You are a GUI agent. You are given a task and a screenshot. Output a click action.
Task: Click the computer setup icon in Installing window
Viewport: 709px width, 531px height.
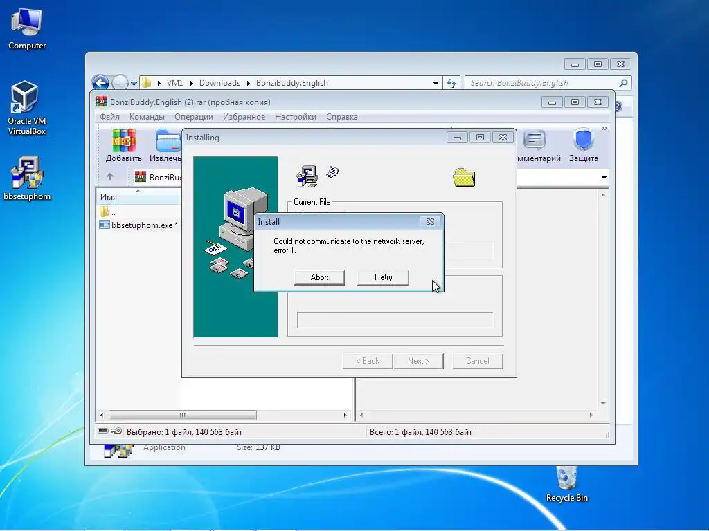[x=307, y=176]
